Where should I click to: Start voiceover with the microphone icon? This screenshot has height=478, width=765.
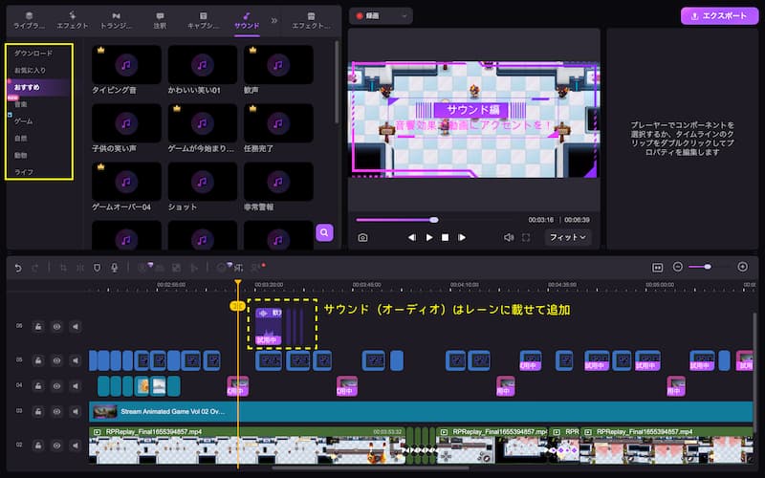click(x=114, y=268)
